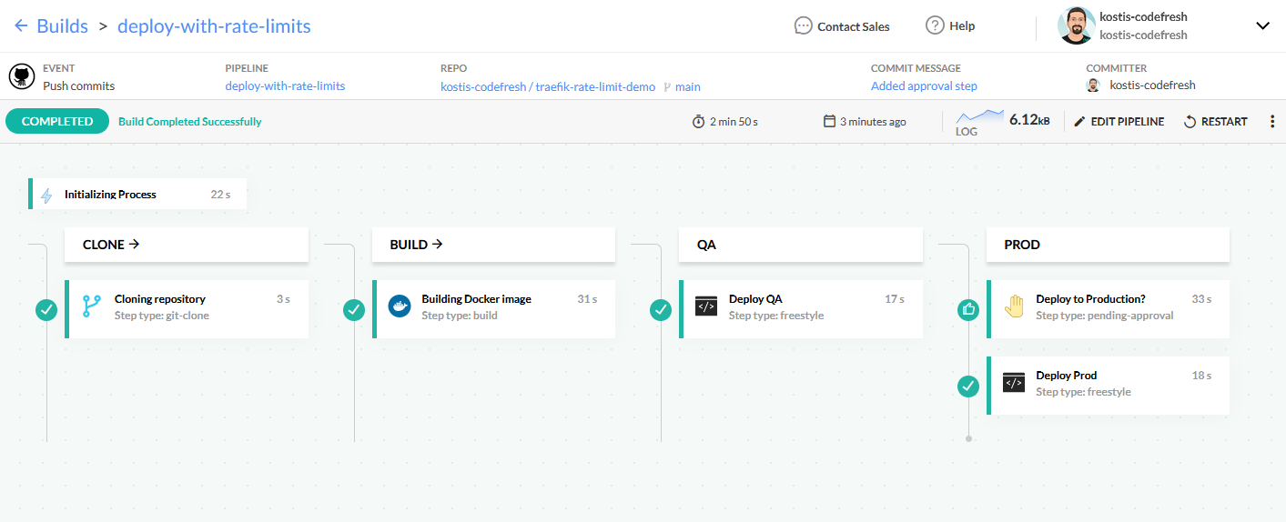Click the main branch link

pos(688,86)
